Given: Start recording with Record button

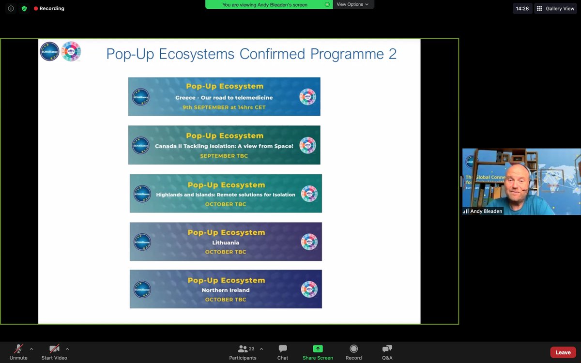Looking at the screenshot, I should coord(353,352).
